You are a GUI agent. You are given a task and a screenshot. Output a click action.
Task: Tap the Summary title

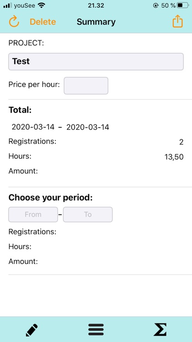pos(96,22)
